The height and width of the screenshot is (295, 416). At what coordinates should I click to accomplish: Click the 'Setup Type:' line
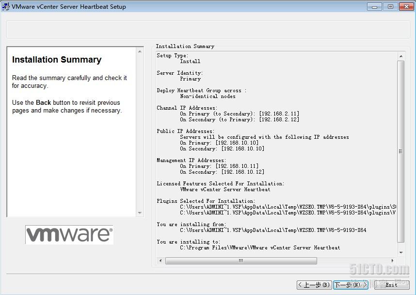click(173, 55)
